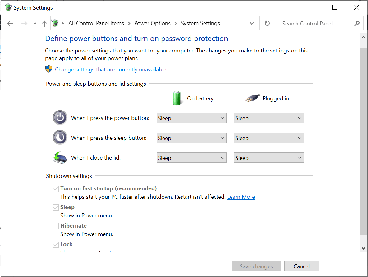Open sleep button Plugged in dropdown
368x277 pixels.
coord(269,138)
